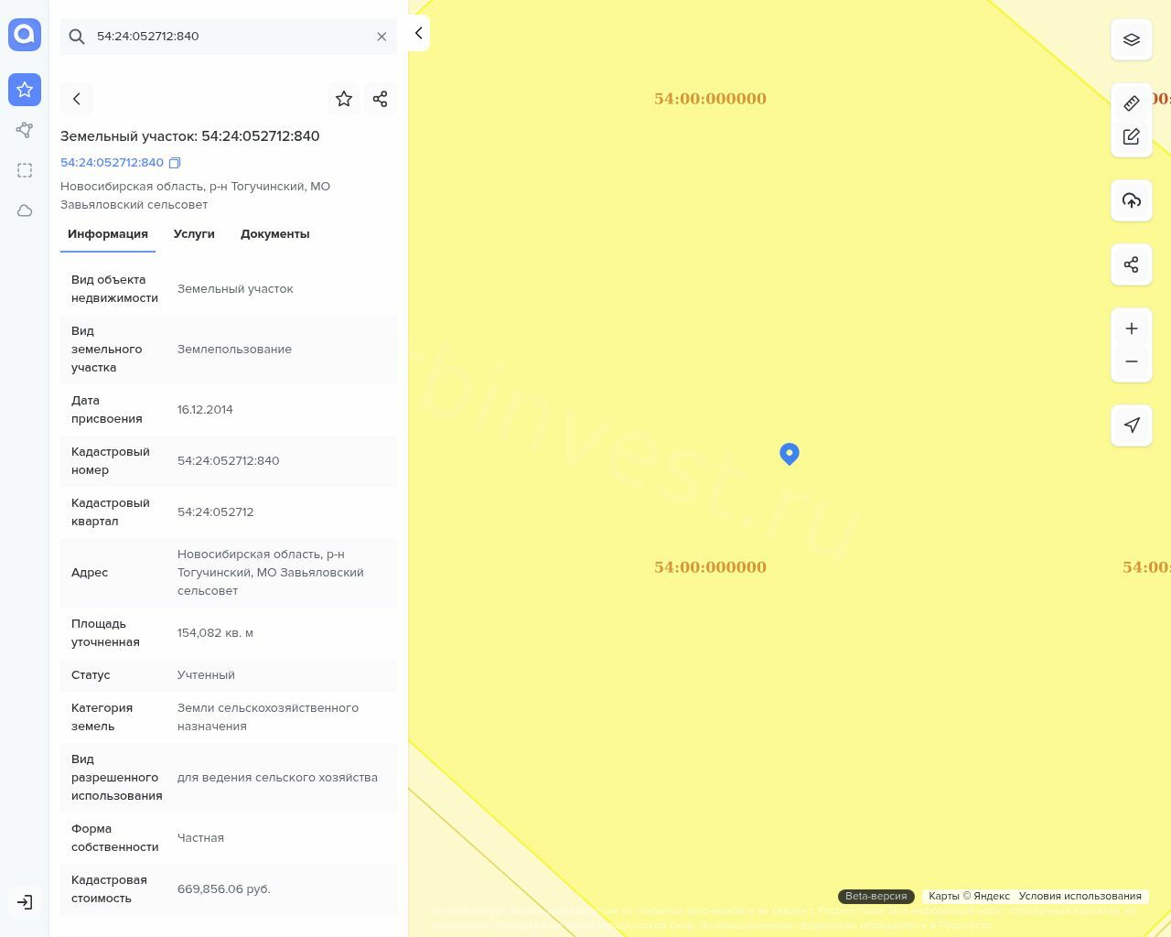Add this land plot to favorites

click(344, 99)
